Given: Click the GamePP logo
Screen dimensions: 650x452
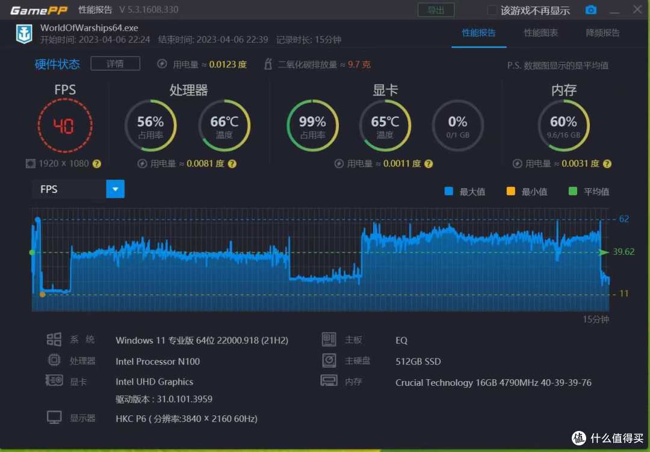Looking at the screenshot, I should point(39,10).
